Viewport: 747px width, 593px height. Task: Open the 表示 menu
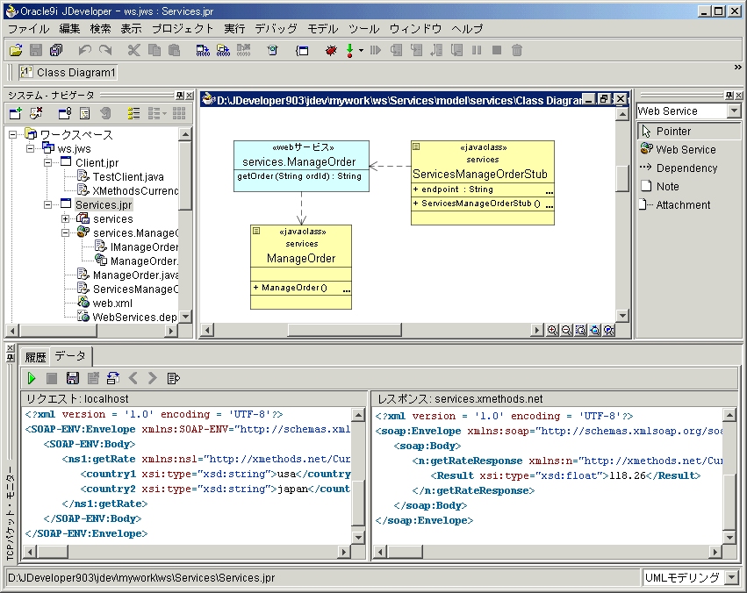click(131, 29)
